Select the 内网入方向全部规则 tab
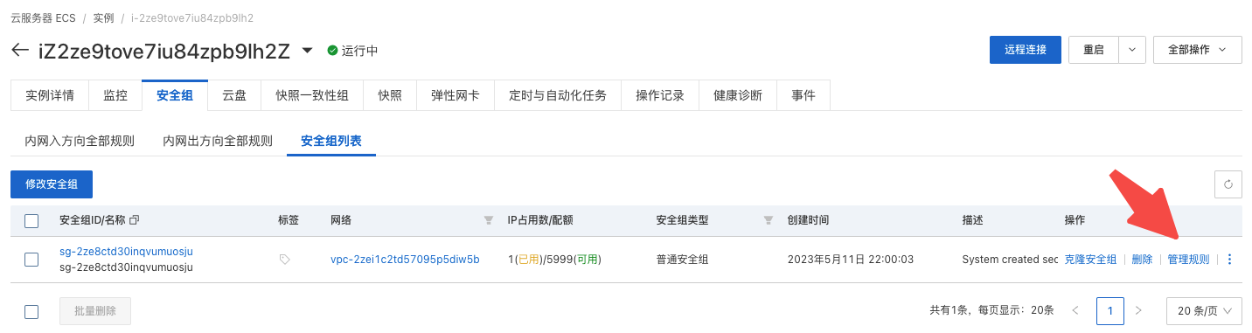 pyautogui.click(x=80, y=141)
